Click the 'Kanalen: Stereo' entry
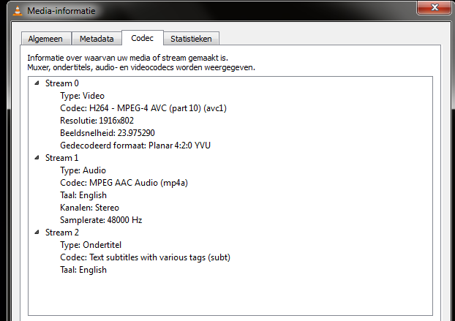The image size is (455, 321). [89, 208]
